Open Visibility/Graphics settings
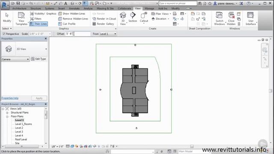 pos(43,14)
